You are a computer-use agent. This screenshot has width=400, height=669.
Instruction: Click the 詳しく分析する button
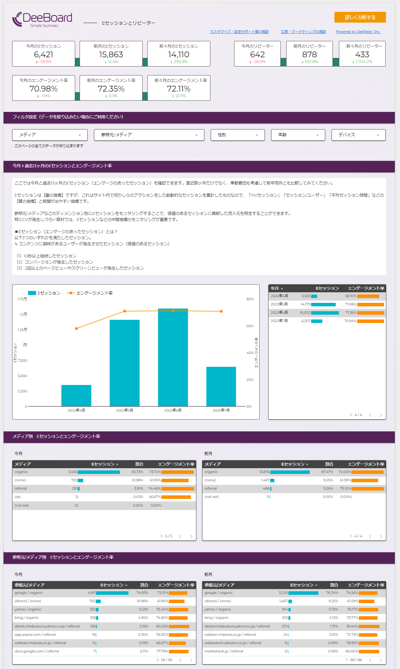360,17
